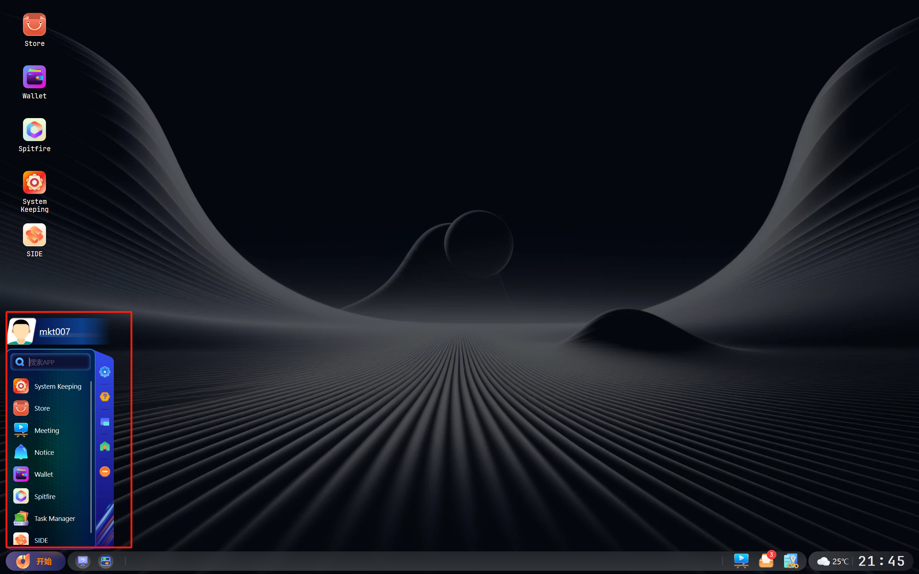The height and width of the screenshot is (574, 919).
Task: Open the Meeting presentation icon in system tray
Action: tap(741, 561)
